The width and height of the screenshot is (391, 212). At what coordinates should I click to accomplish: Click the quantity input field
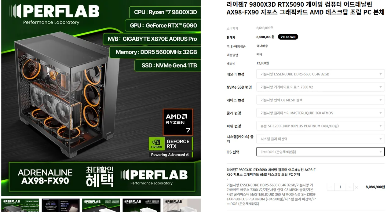[x=340, y=187]
